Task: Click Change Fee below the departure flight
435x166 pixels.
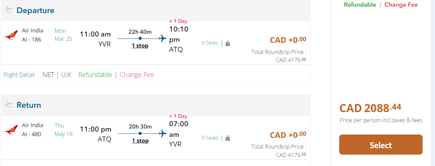Action: point(137,75)
